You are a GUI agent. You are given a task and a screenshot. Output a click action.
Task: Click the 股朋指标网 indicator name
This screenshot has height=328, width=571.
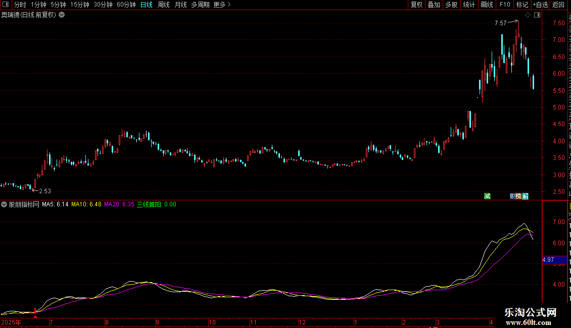tap(24, 205)
